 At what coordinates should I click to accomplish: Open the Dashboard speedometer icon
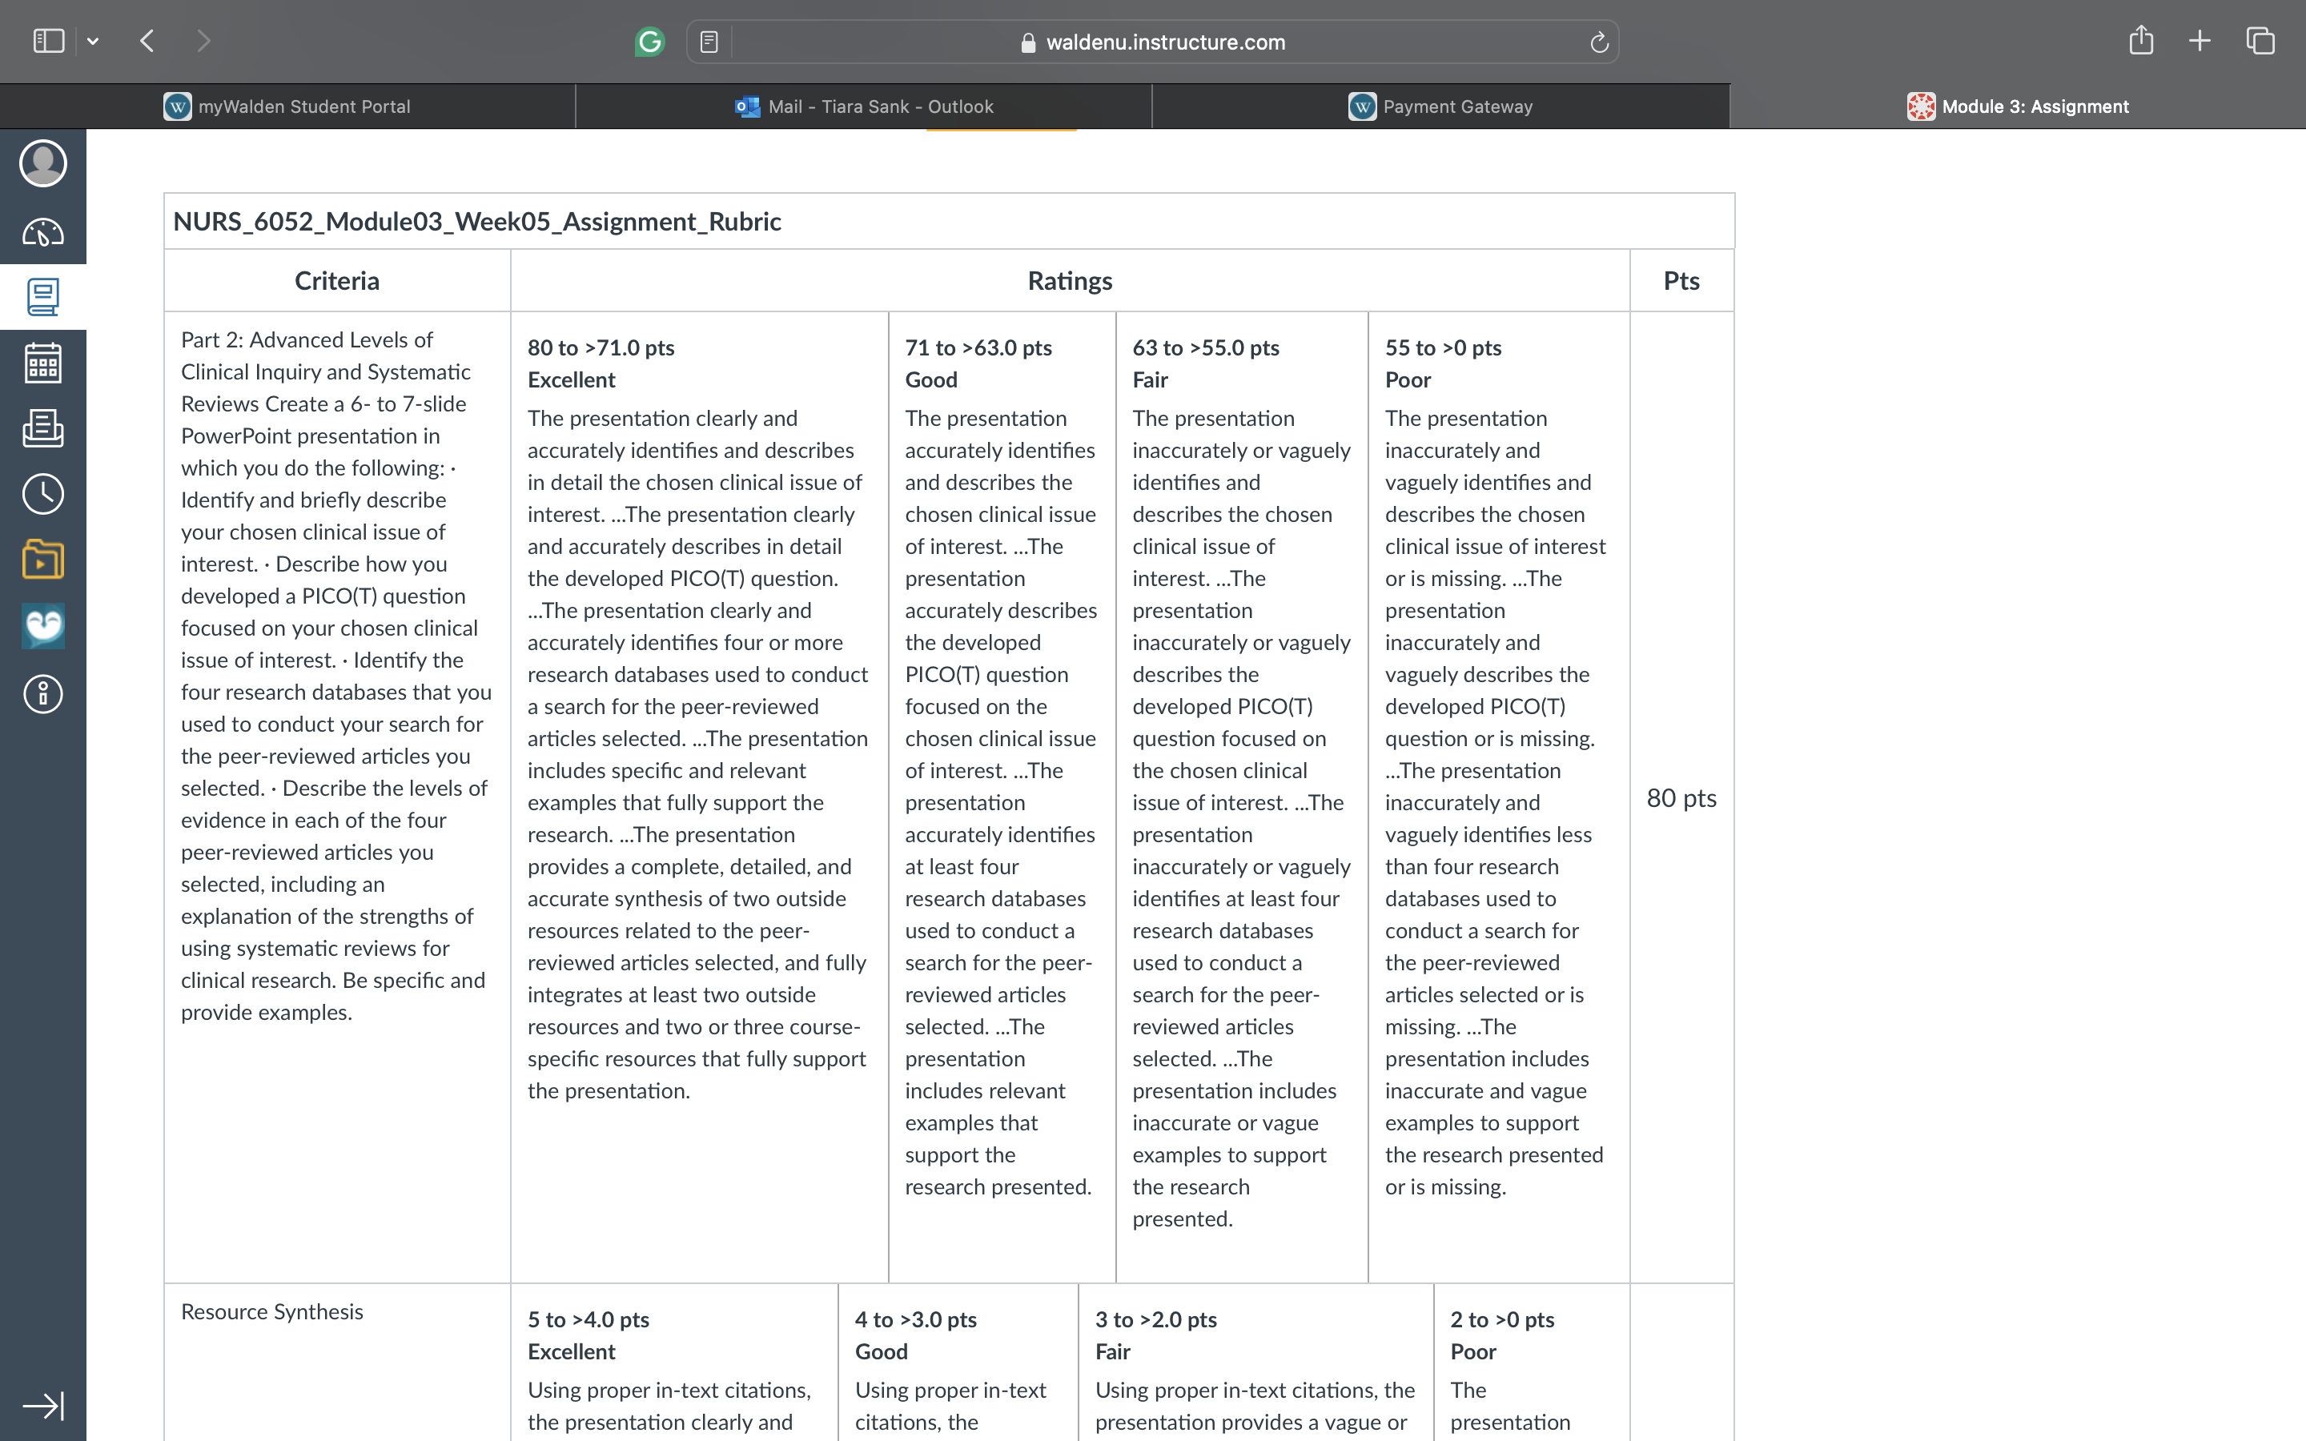point(43,231)
